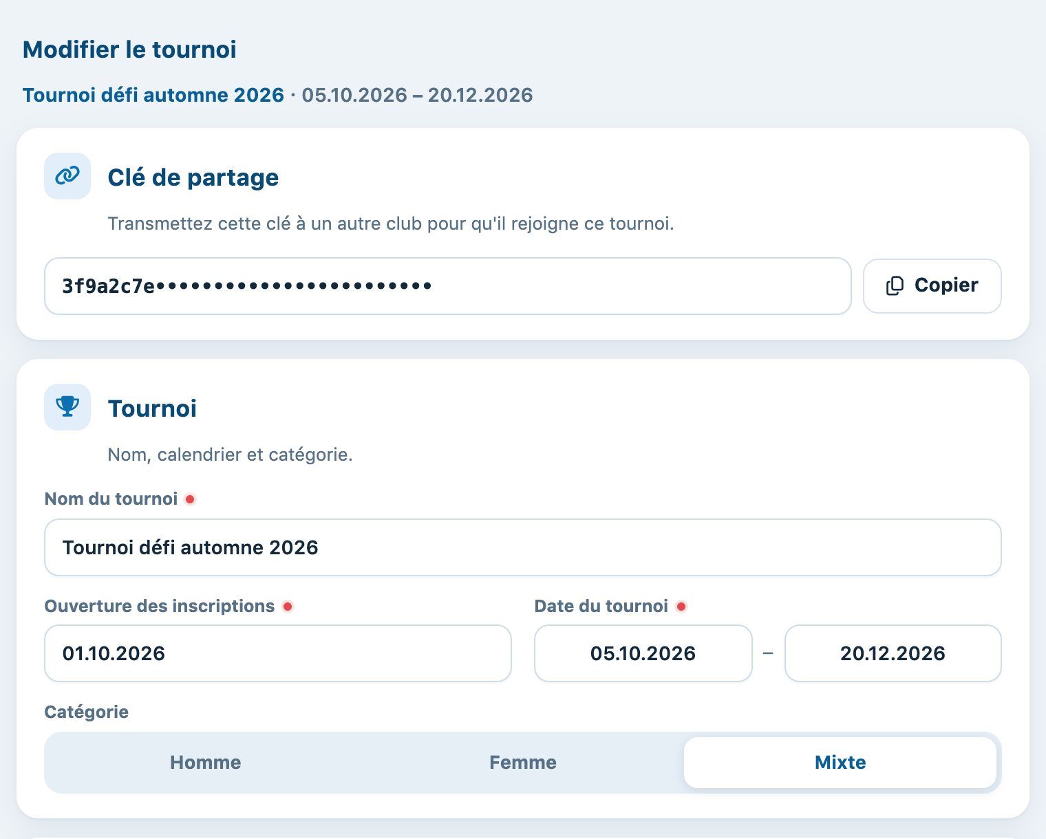Click the Ouverture des inscriptions label
Image resolution: width=1046 pixels, height=839 pixels.
[x=160, y=606]
